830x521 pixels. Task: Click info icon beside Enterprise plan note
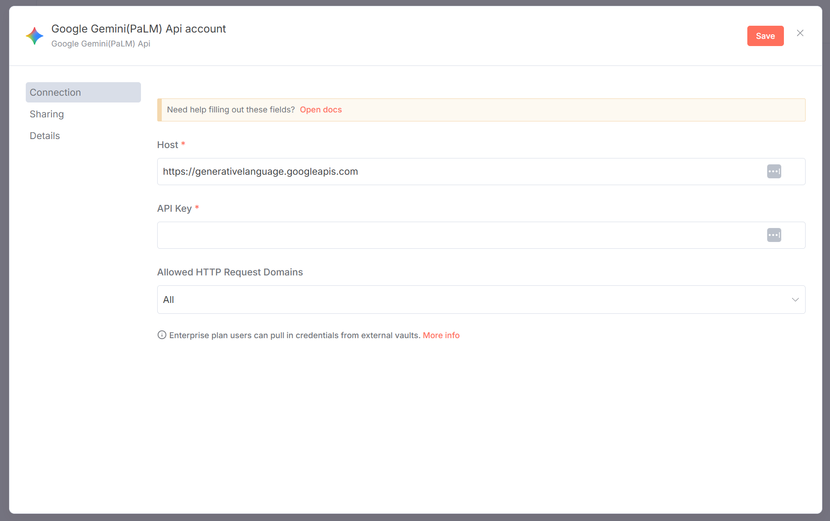tap(162, 335)
